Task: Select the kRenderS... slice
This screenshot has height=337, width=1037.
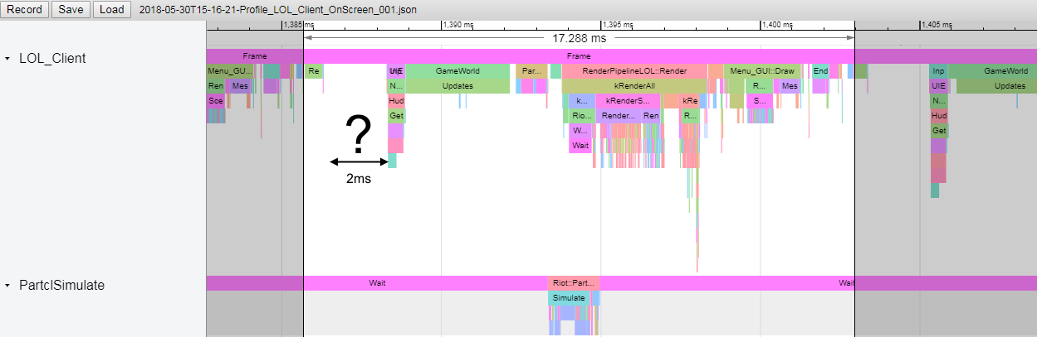Action: [x=627, y=101]
